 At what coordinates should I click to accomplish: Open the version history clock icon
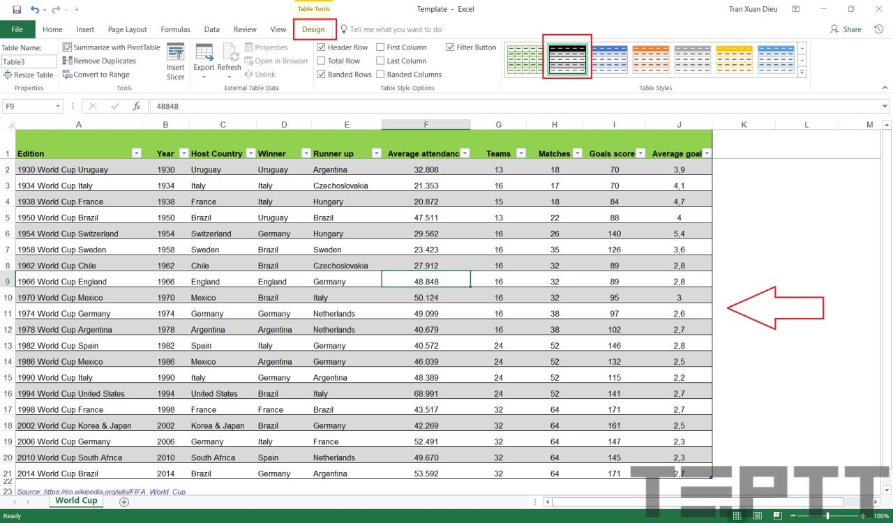coord(879,29)
